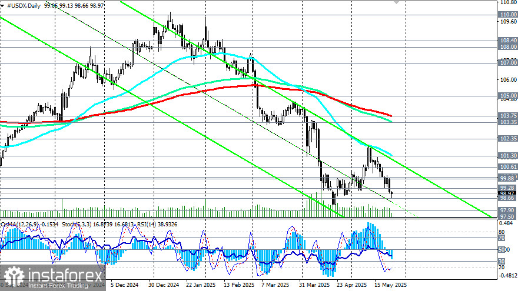Open the chart menu triangle beside #USDX

pyautogui.click(x=2, y=6)
